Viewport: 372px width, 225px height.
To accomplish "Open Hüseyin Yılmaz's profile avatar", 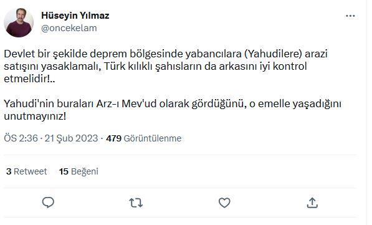I will tap(19, 22).
